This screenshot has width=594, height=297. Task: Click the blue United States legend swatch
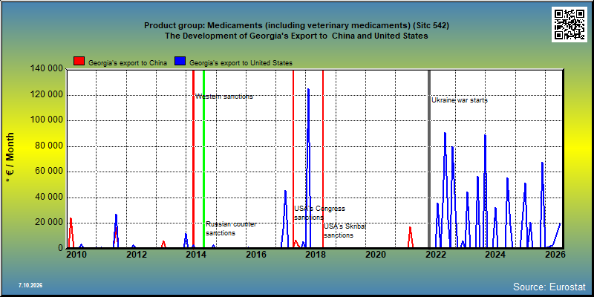pos(180,62)
